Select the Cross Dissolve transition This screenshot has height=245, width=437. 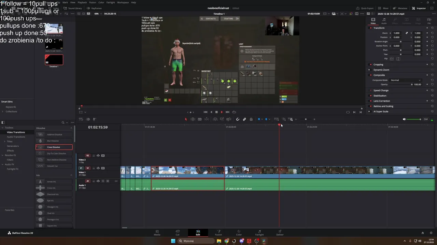pyautogui.click(x=54, y=147)
